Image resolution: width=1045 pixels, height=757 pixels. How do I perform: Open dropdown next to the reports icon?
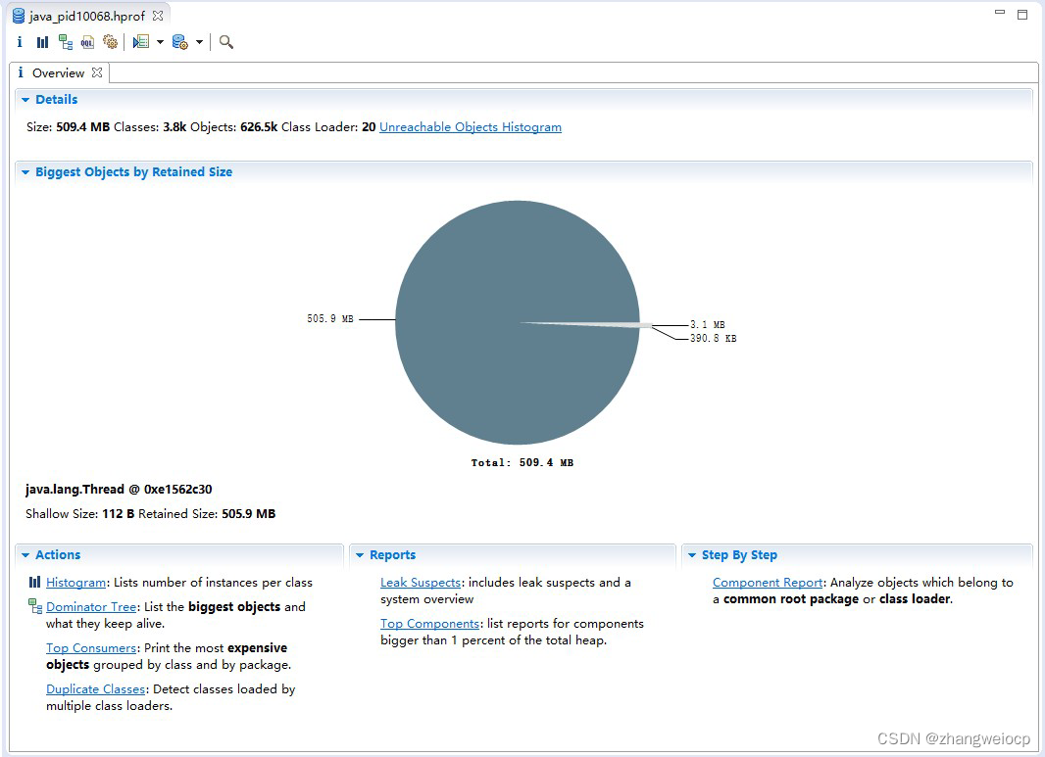pyautogui.click(x=160, y=42)
